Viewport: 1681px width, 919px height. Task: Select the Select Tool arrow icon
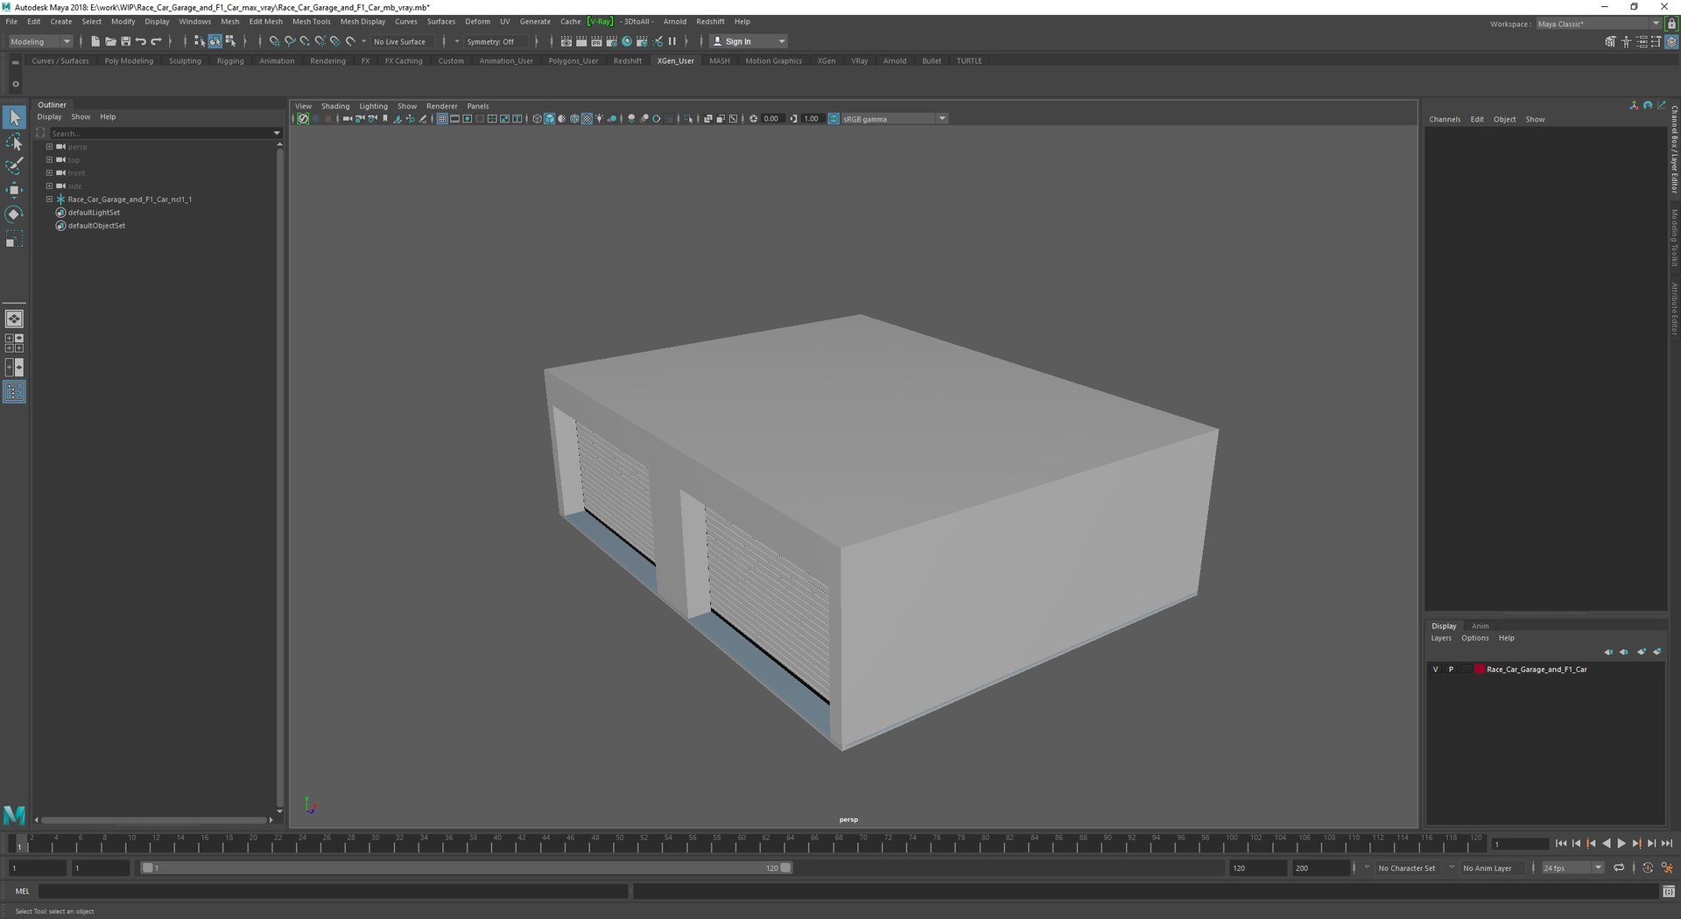tap(14, 117)
